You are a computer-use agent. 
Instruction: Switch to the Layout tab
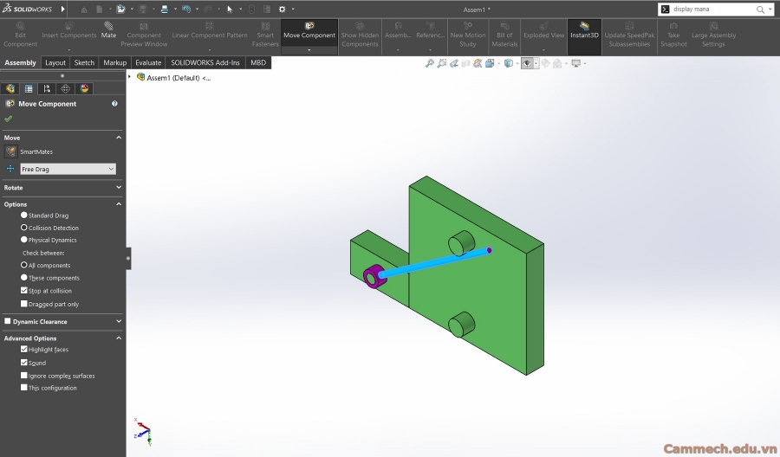(x=55, y=62)
